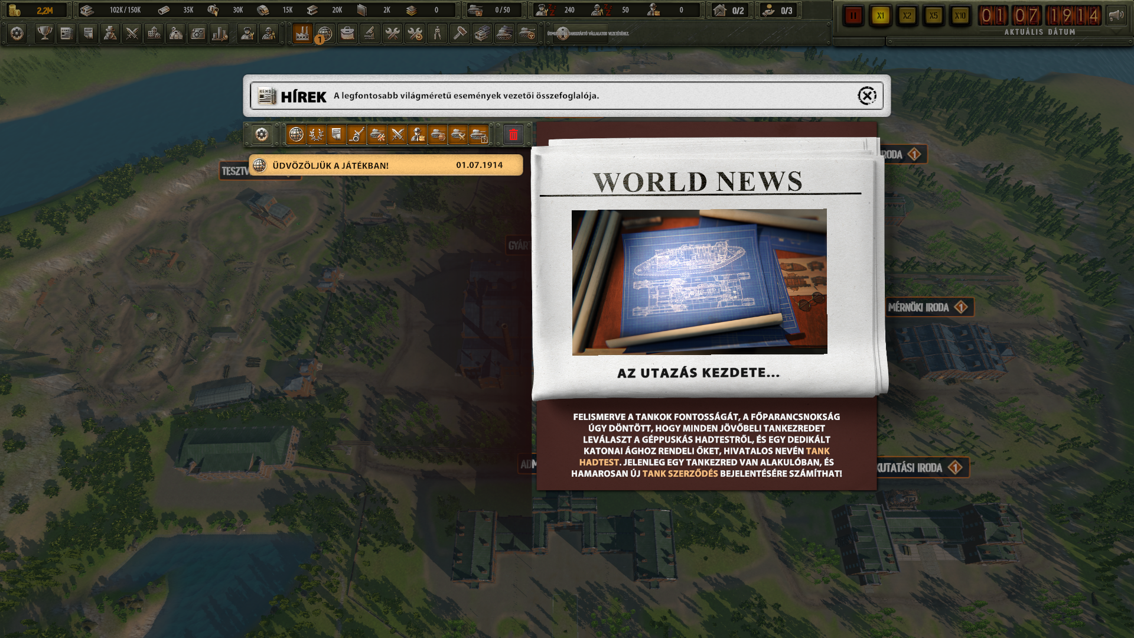This screenshot has width=1134, height=638.
Task: Set game speed to X10
Action: [x=960, y=16]
